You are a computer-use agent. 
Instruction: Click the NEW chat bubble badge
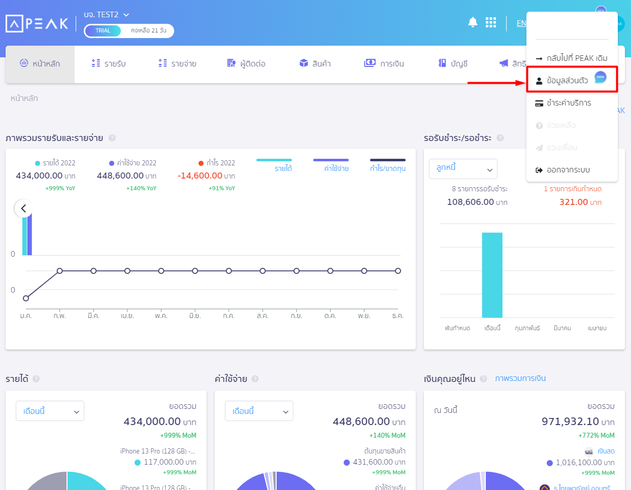click(601, 77)
